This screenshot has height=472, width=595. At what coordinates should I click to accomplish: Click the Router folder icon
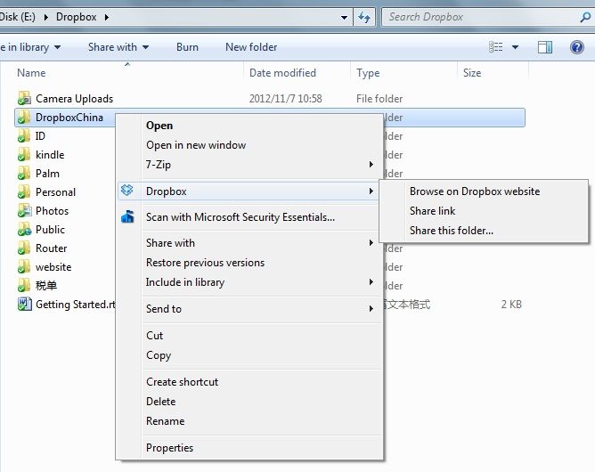click(x=24, y=248)
